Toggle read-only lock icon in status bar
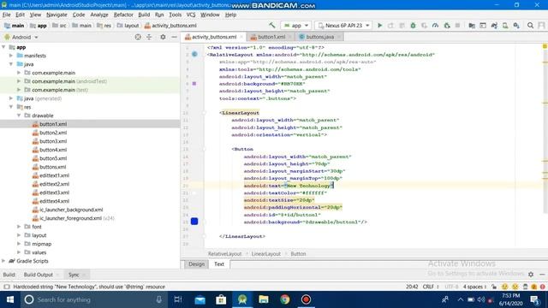 494,287
